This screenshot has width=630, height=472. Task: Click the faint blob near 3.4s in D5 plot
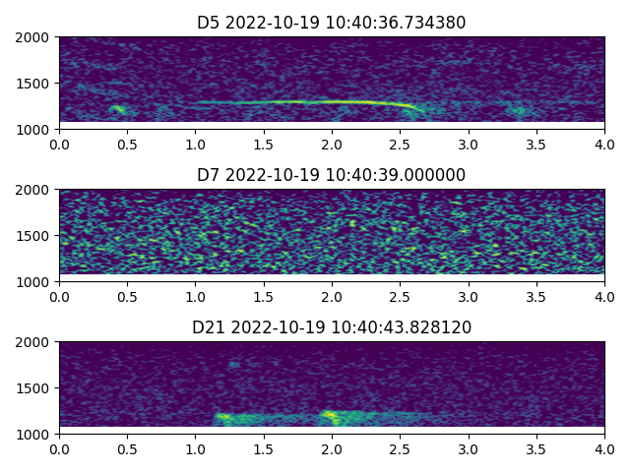(519, 110)
